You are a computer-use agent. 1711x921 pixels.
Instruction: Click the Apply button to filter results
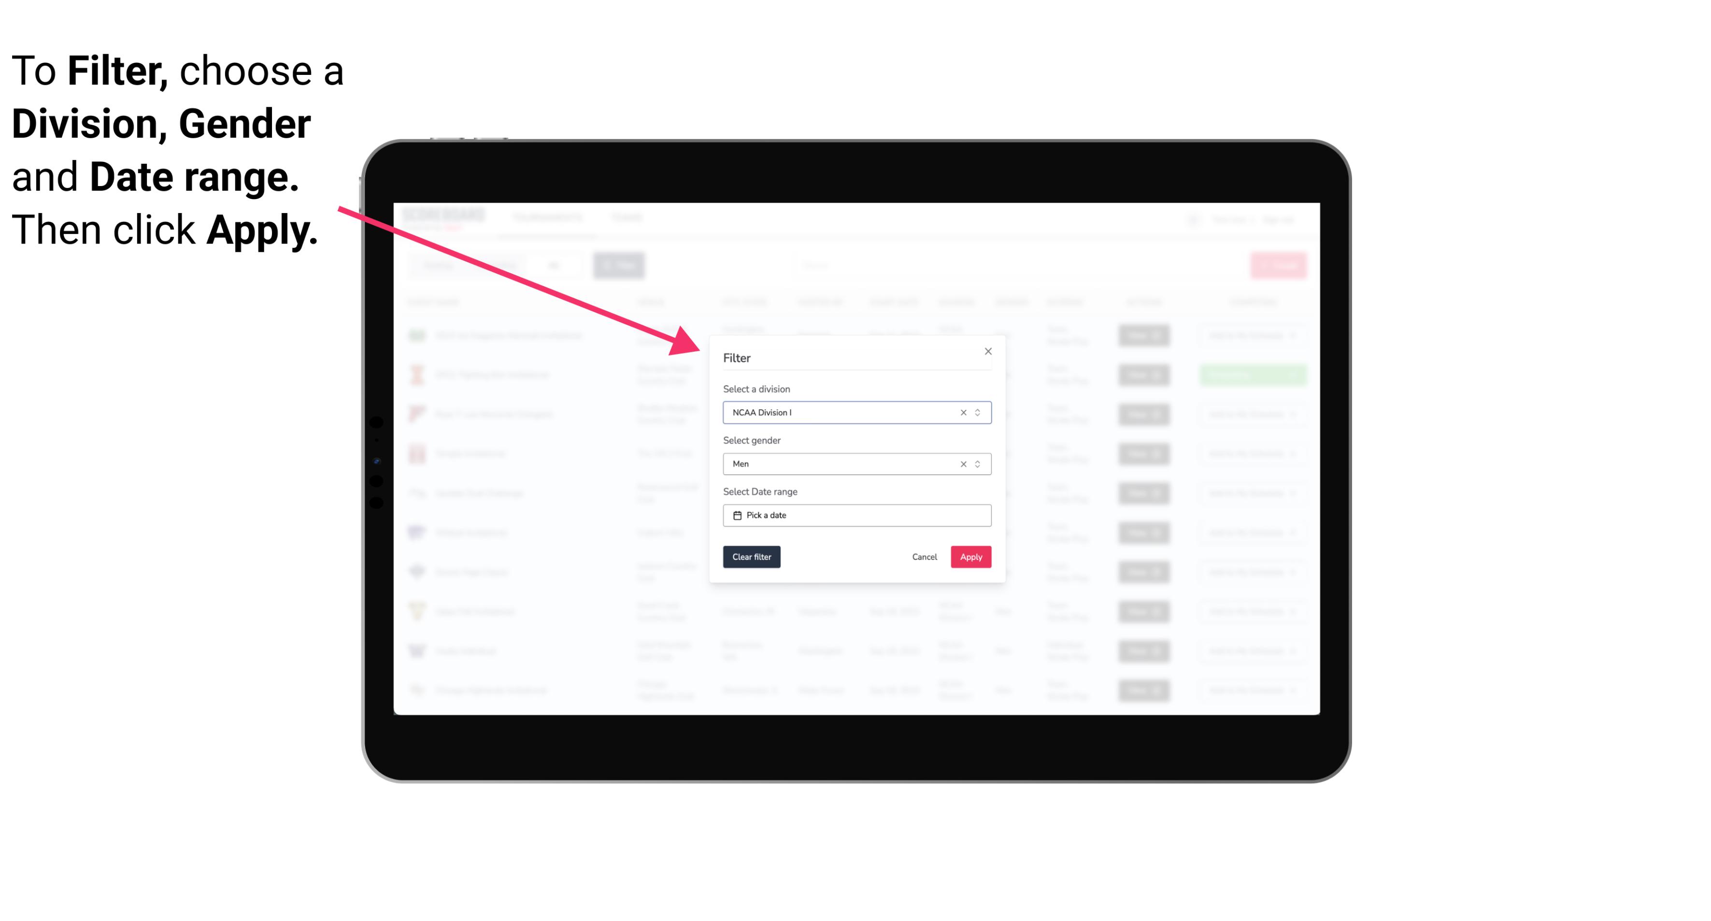click(x=970, y=557)
